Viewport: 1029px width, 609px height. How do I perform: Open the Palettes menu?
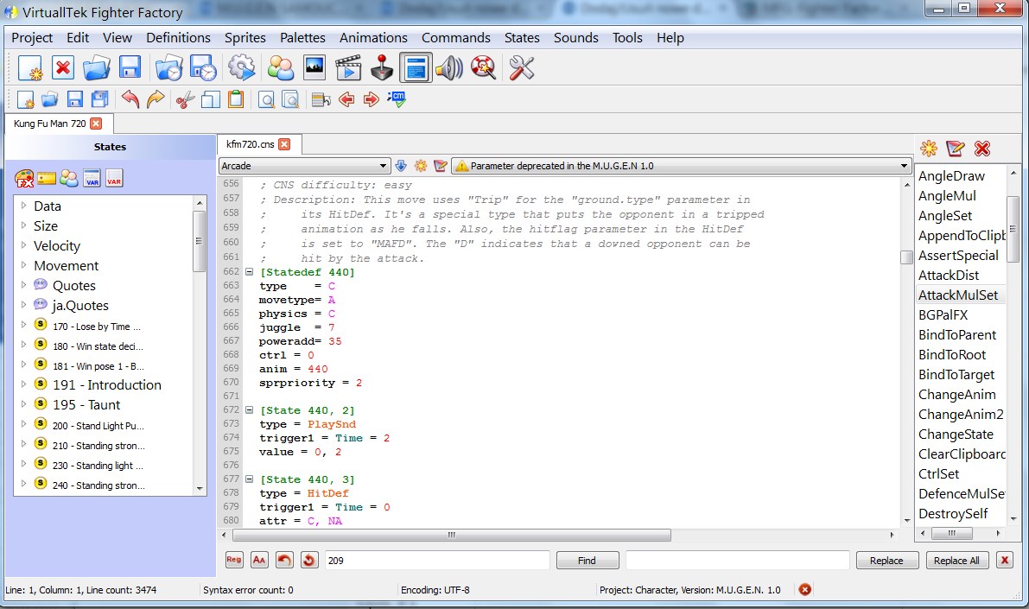(x=302, y=38)
